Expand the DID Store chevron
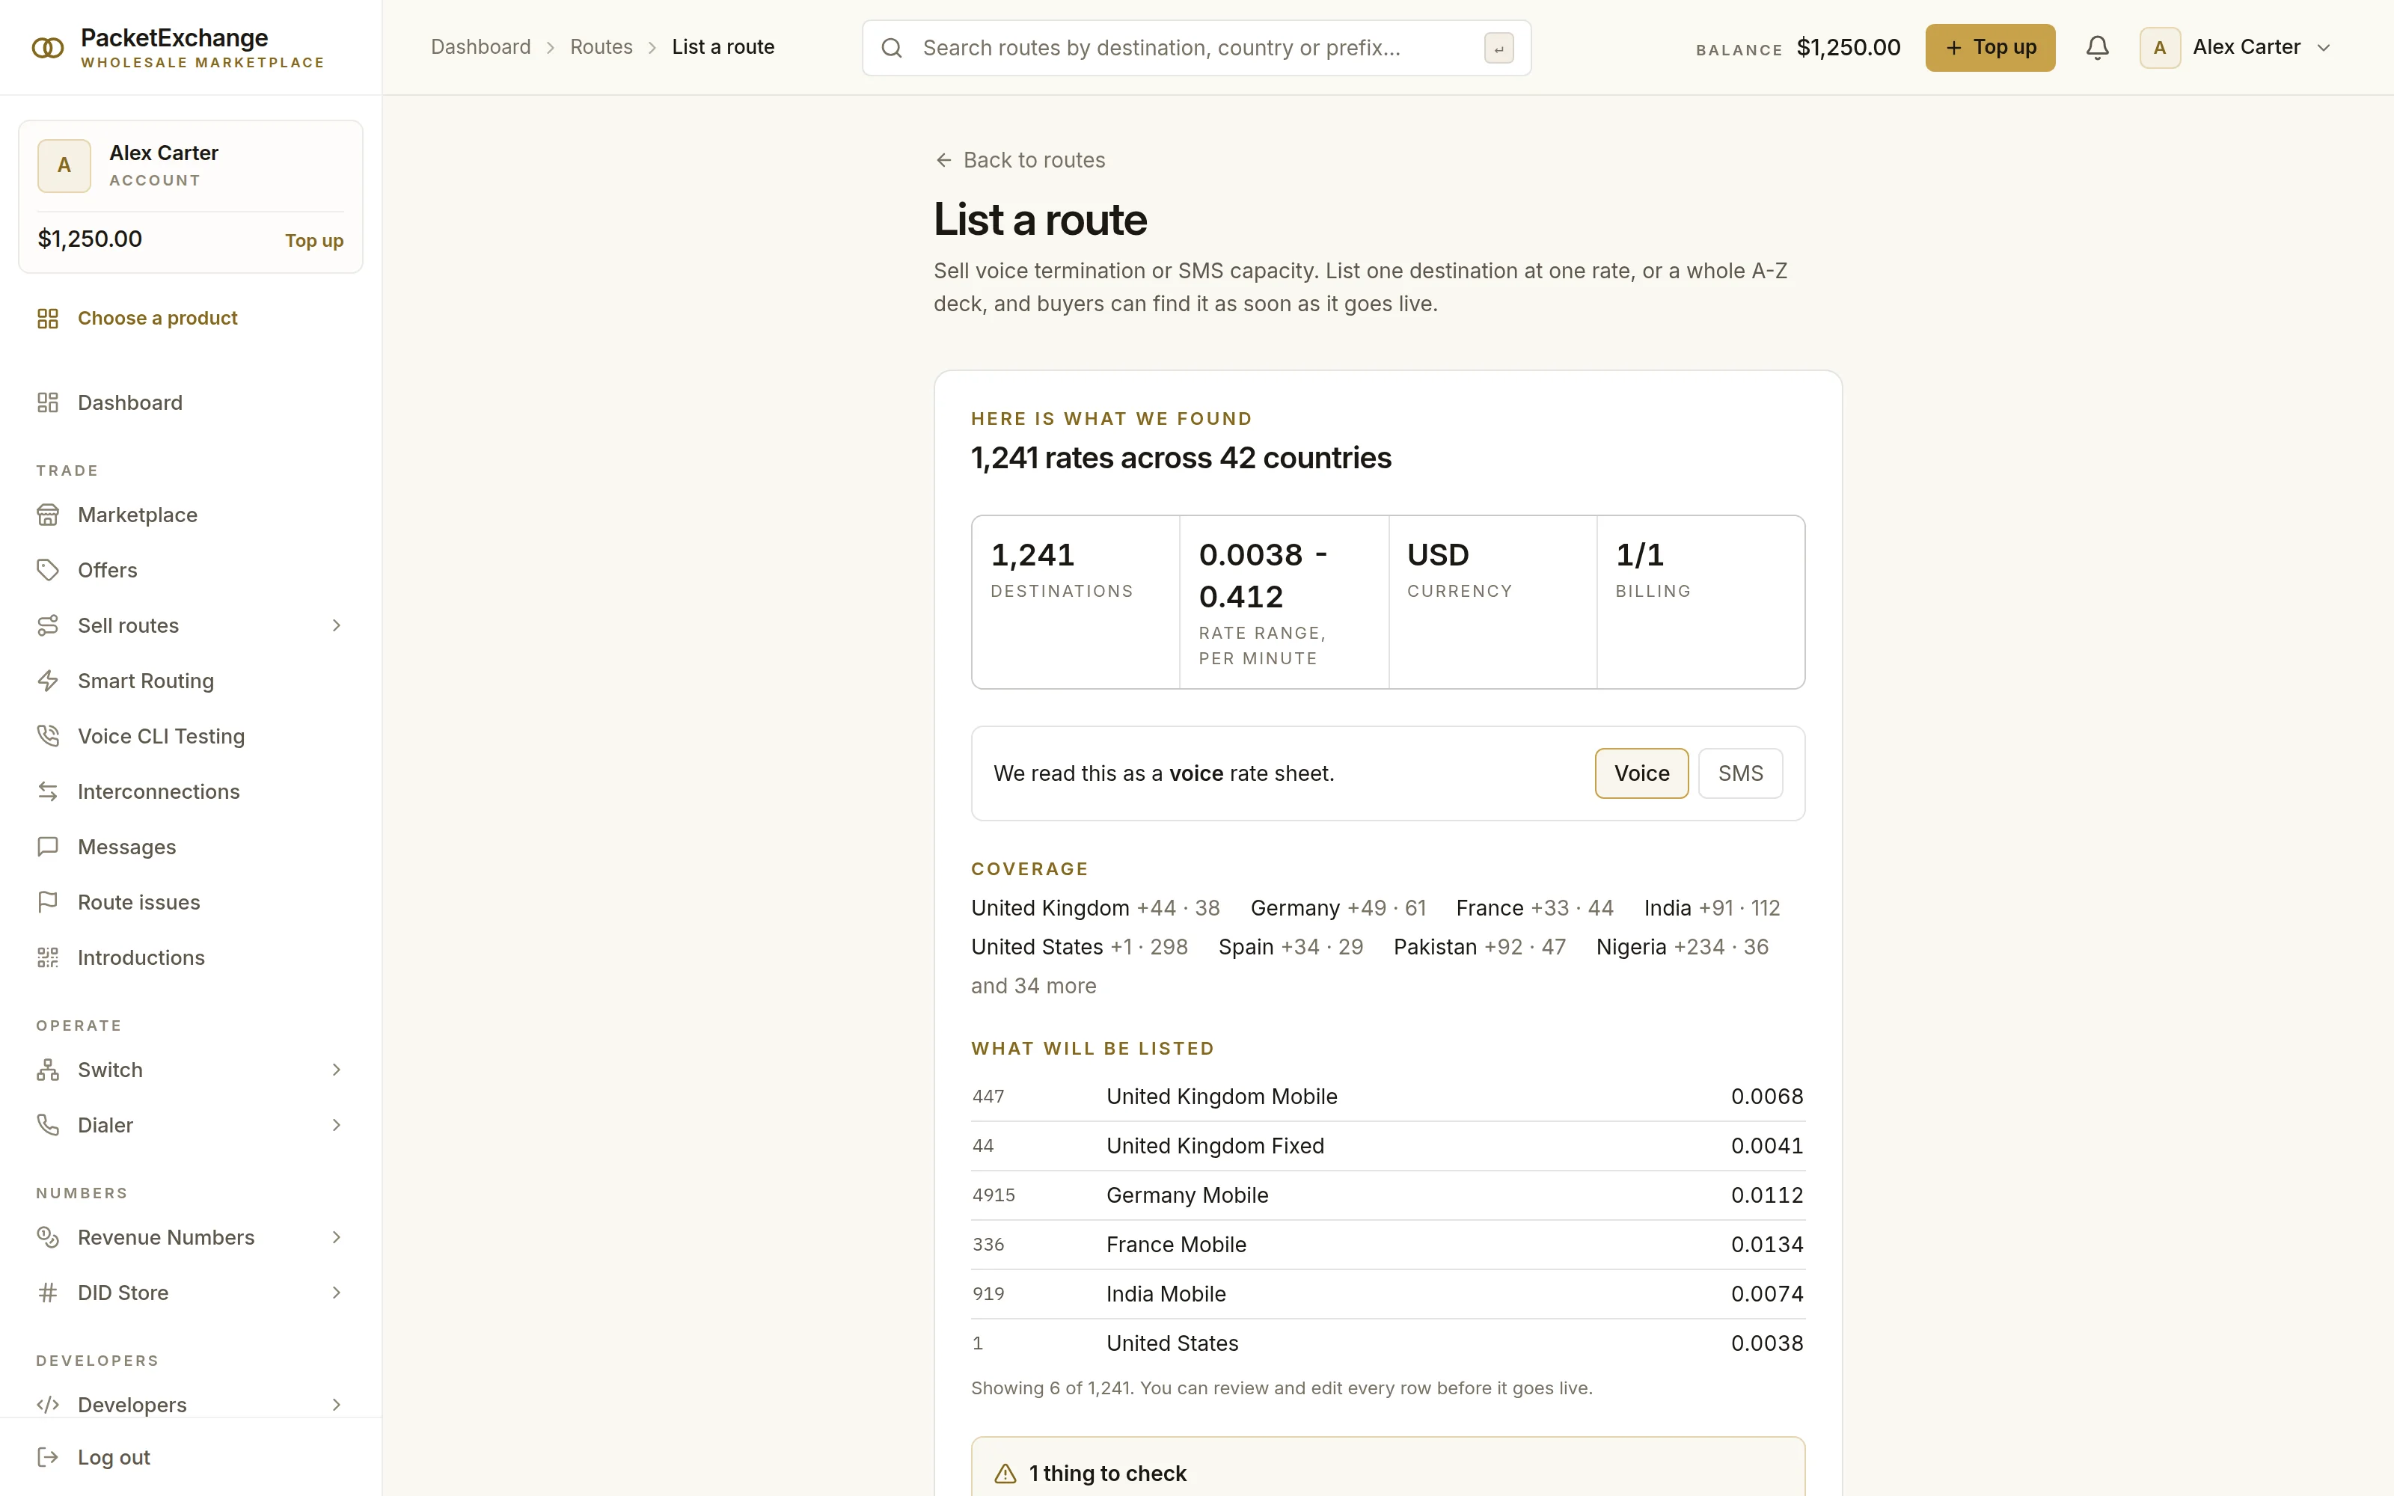This screenshot has height=1496, width=2394. [337, 1293]
